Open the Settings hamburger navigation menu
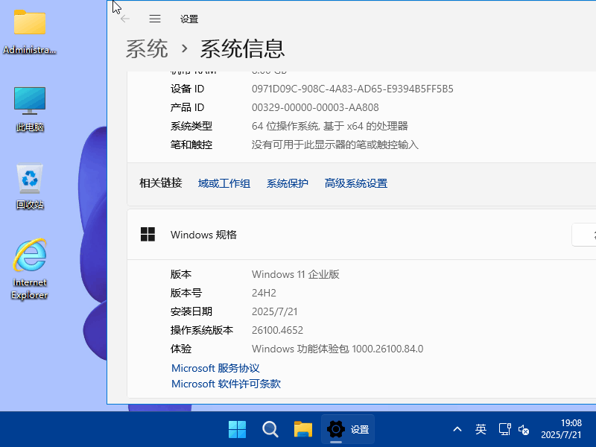Image resolution: width=596 pixels, height=447 pixels. (x=155, y=19)
